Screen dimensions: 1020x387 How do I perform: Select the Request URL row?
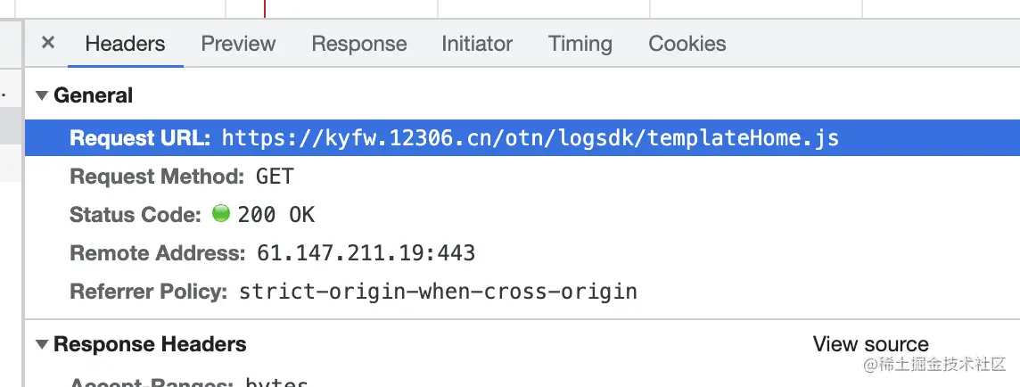point(522,138)
